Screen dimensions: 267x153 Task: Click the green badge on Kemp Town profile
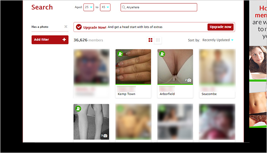point(120,54)
